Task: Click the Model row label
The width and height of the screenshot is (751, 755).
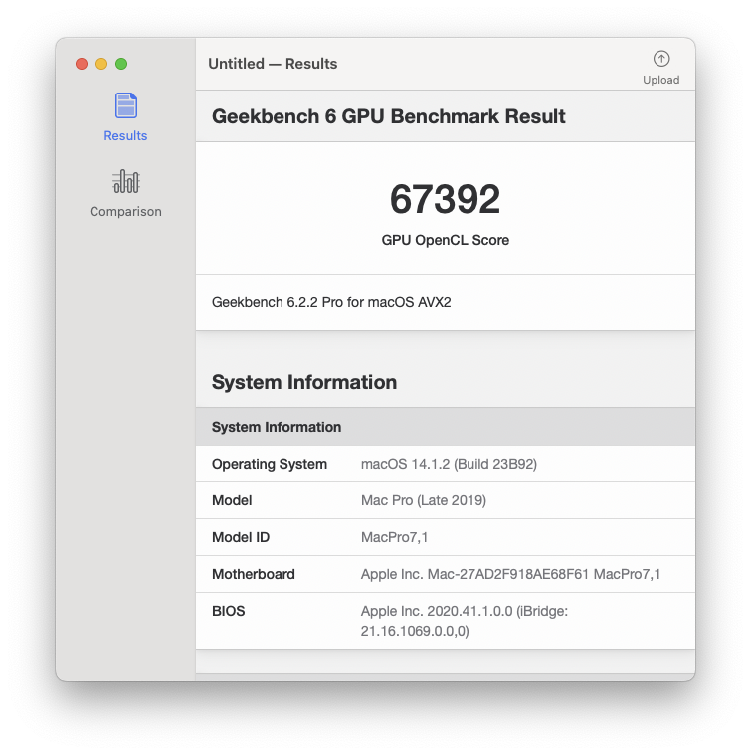Action: pyautogui.click(x=232, y=500)
